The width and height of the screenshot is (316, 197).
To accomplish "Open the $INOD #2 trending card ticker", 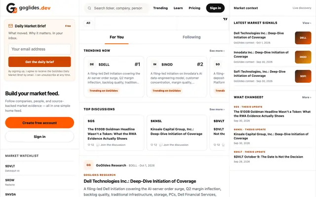I will pyautogui.click(x=167, y=65).
